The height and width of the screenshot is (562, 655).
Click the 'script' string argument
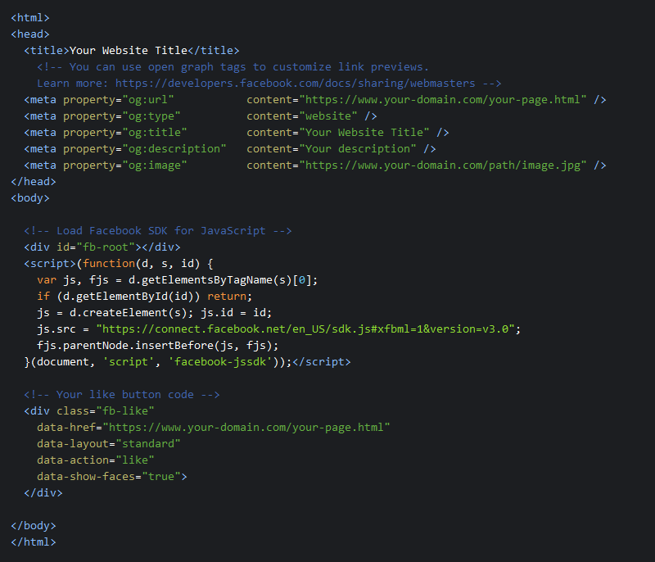coord(129,362)
